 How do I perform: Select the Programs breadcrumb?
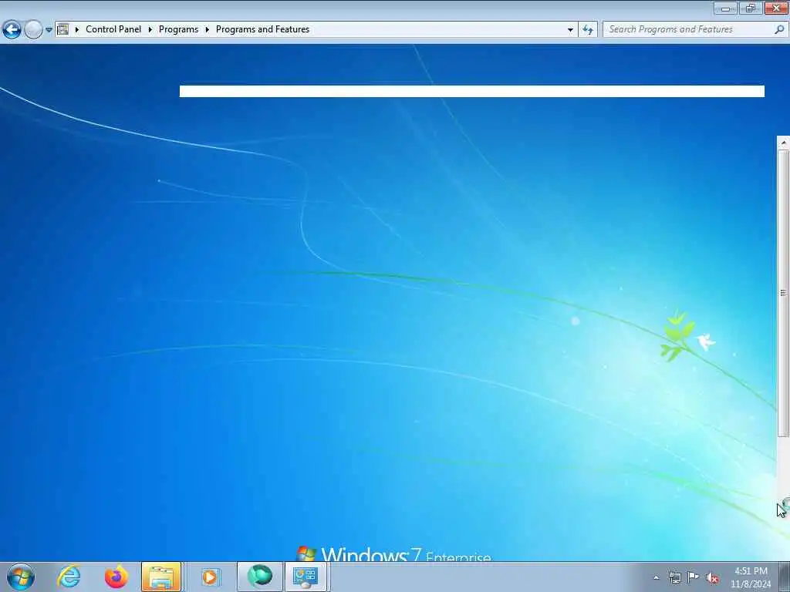tap(178, 29)
